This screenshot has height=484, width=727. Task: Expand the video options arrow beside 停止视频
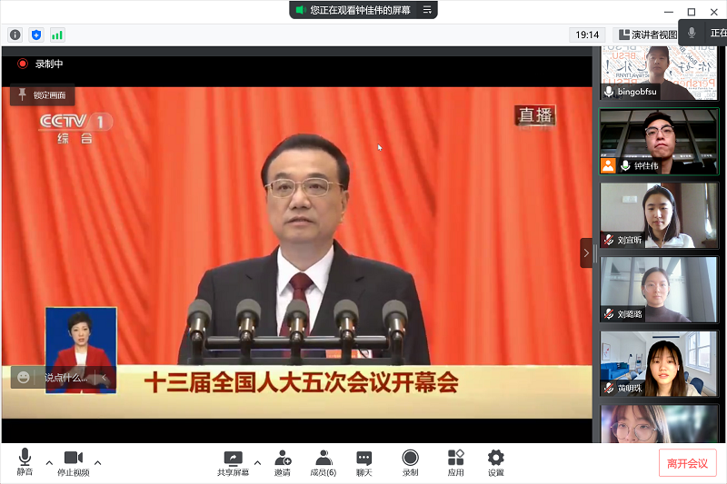(x=98, y=462)
